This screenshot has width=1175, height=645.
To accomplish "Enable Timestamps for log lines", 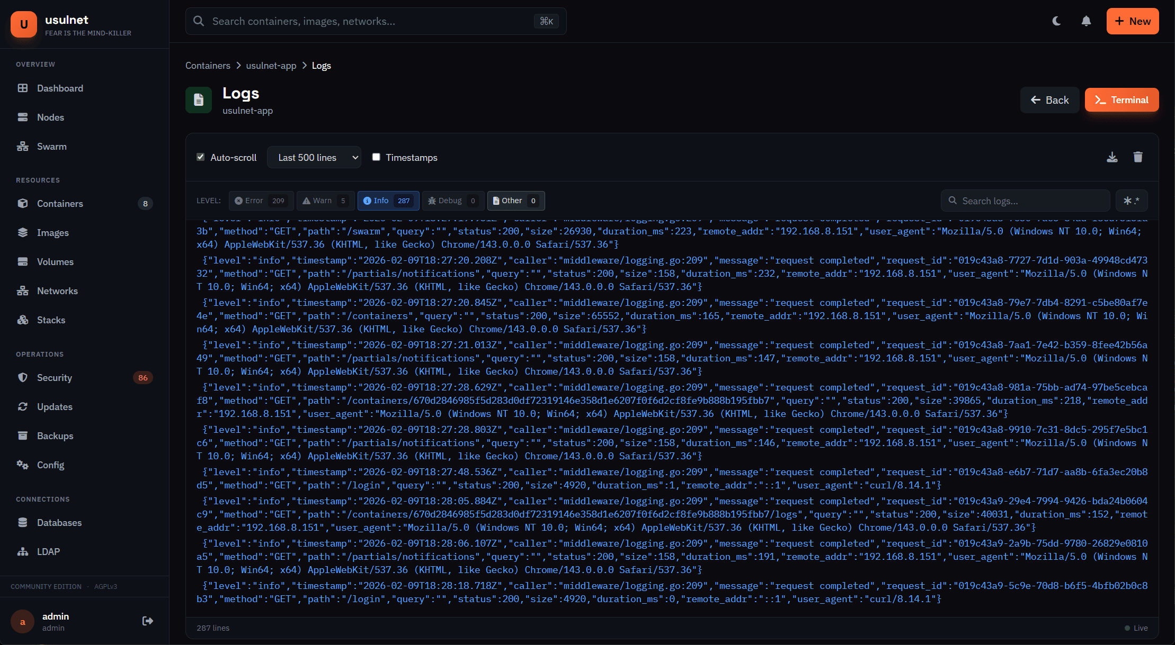I will [x=376, y=157].
